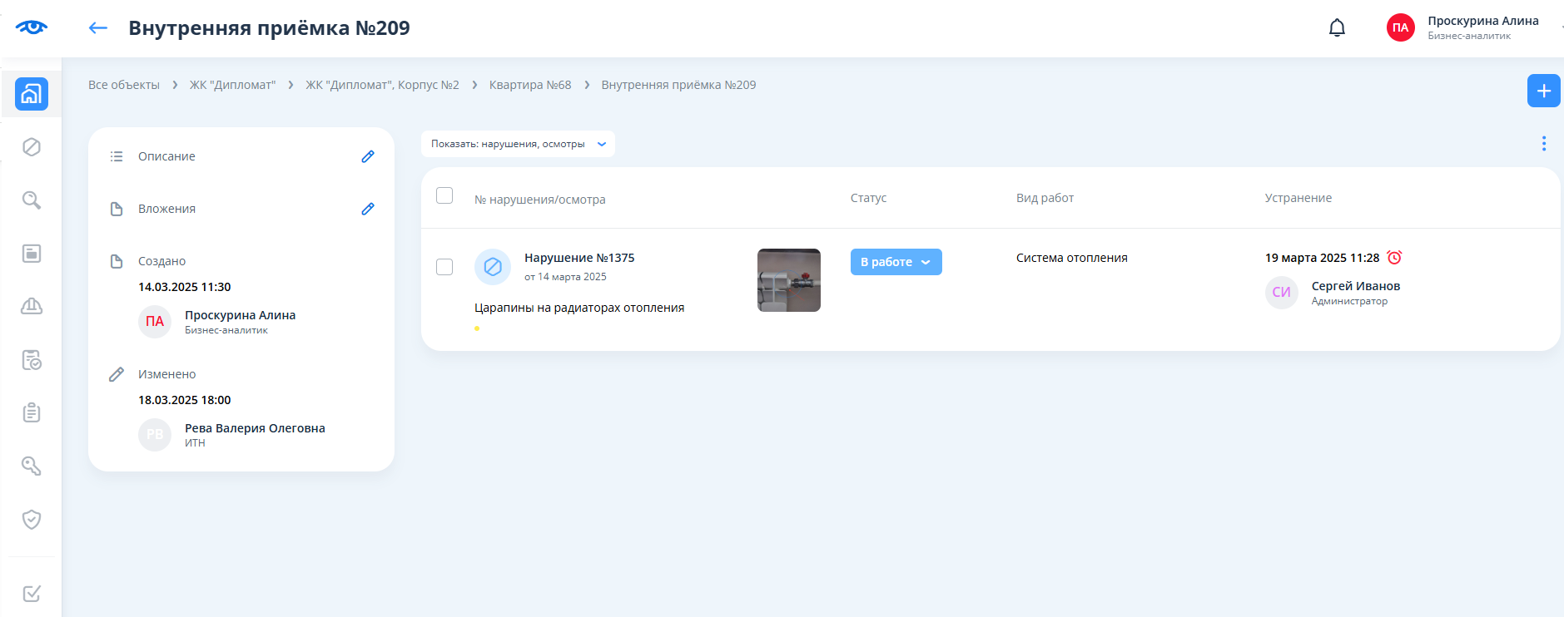This screenshot has width=1564, height=617.
Task: Navigate to 'Квартира №68' breadcrumb
Action: tap(530, 85)
